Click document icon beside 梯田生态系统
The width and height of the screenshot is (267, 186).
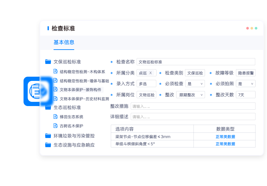point(56,116)
